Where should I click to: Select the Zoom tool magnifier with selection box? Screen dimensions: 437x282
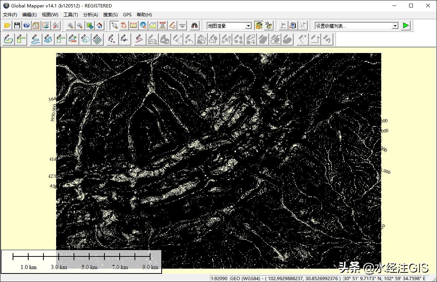[114, 26]
